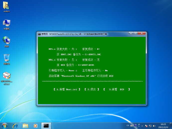
Task: Click the network tray icon
Action: 150,126
